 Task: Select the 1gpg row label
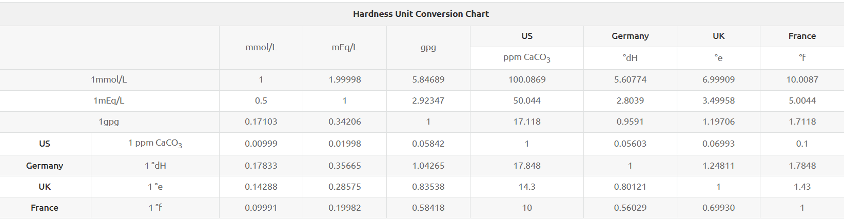pos(109,122)
